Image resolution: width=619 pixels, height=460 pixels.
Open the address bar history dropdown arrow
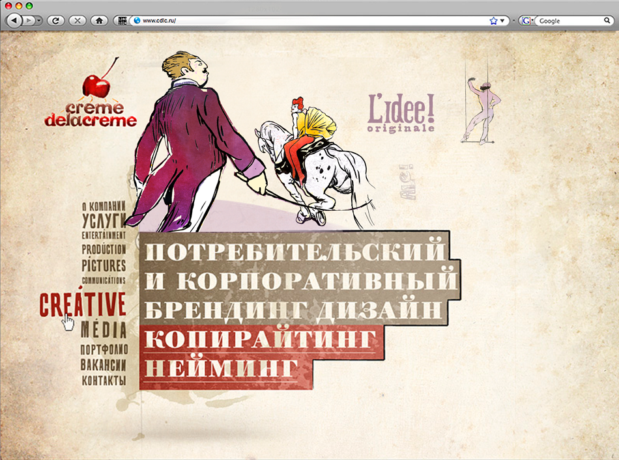(502, 21)
